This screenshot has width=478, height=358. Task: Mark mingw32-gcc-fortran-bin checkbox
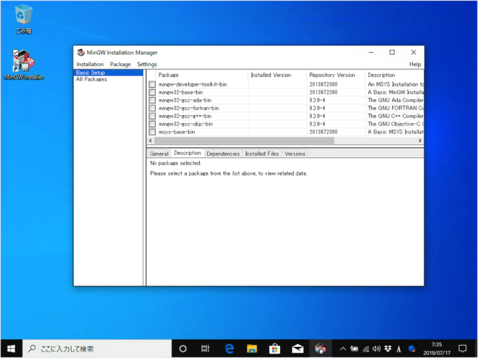(x=152, y=108)
